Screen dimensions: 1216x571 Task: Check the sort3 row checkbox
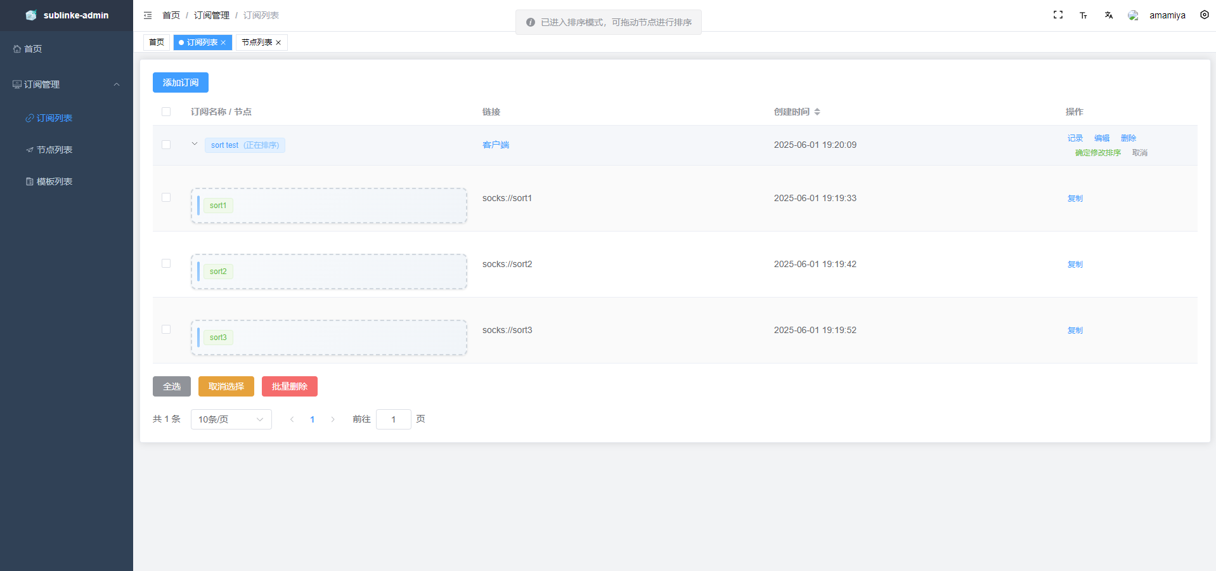166,329
